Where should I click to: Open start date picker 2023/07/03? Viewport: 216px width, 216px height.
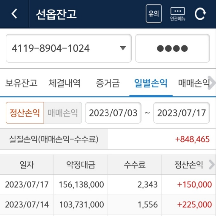[113, 113]
